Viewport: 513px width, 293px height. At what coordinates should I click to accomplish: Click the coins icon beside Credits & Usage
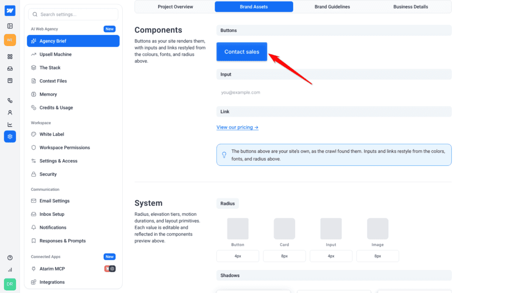34,108
